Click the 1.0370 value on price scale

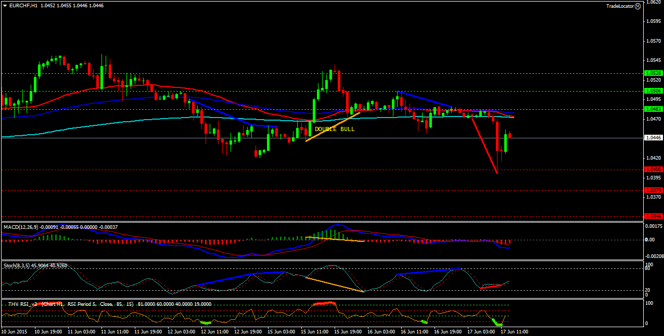tap(653, 197)
